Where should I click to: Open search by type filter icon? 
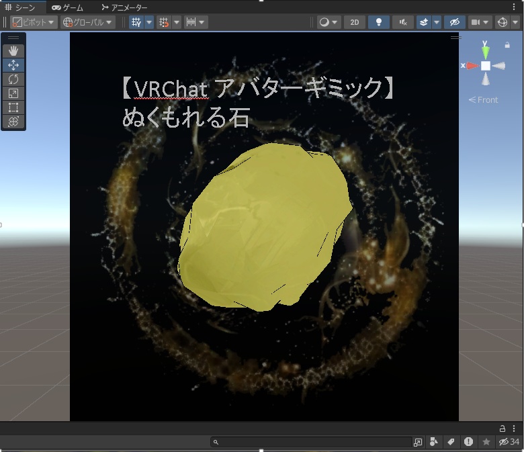[x=434, y=442]
